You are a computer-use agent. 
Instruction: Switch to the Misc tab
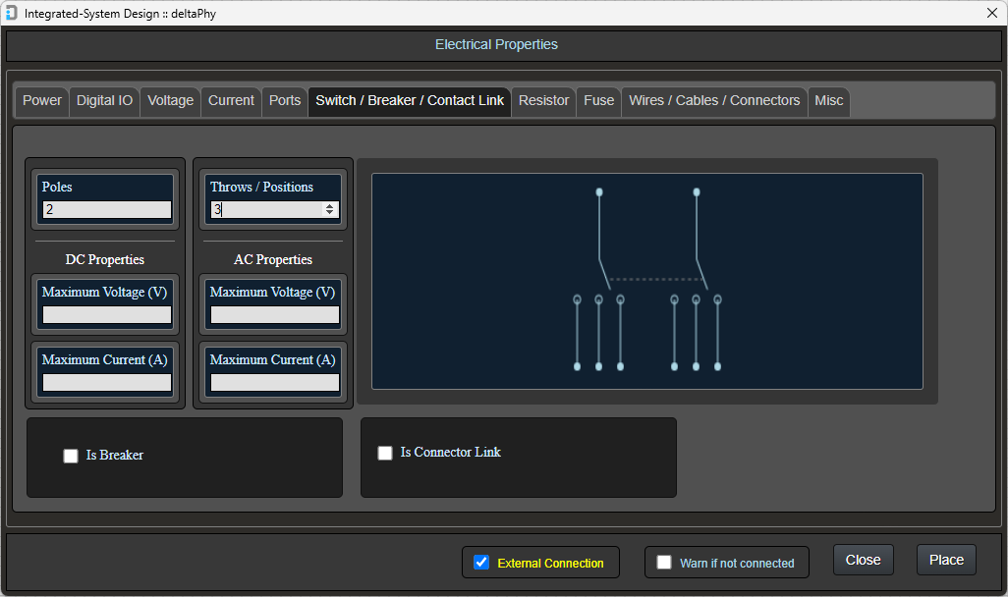[x=828, y=100]
